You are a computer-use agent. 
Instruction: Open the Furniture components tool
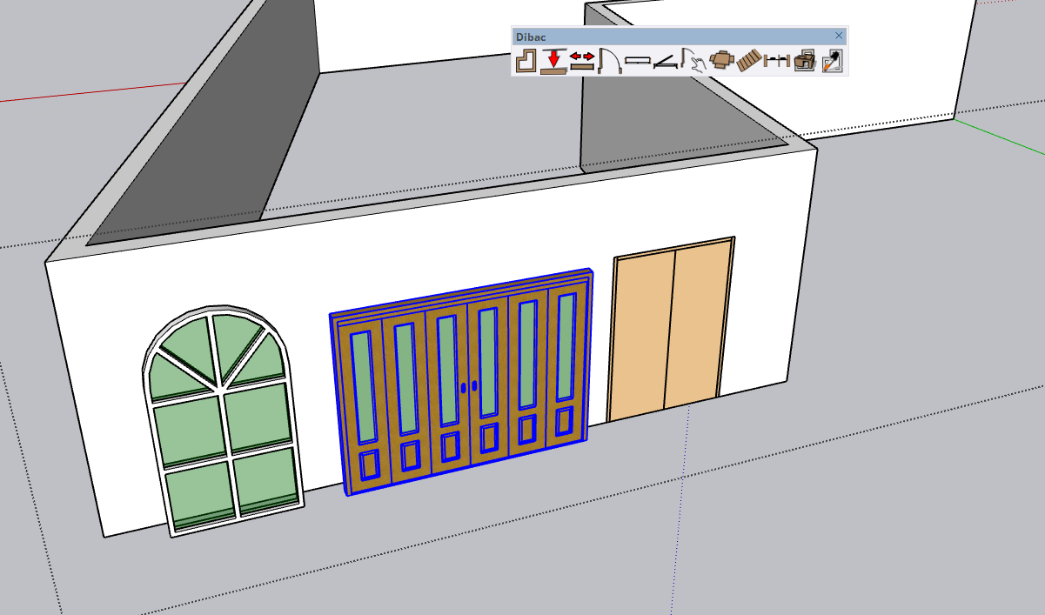(x=721, y=61)
